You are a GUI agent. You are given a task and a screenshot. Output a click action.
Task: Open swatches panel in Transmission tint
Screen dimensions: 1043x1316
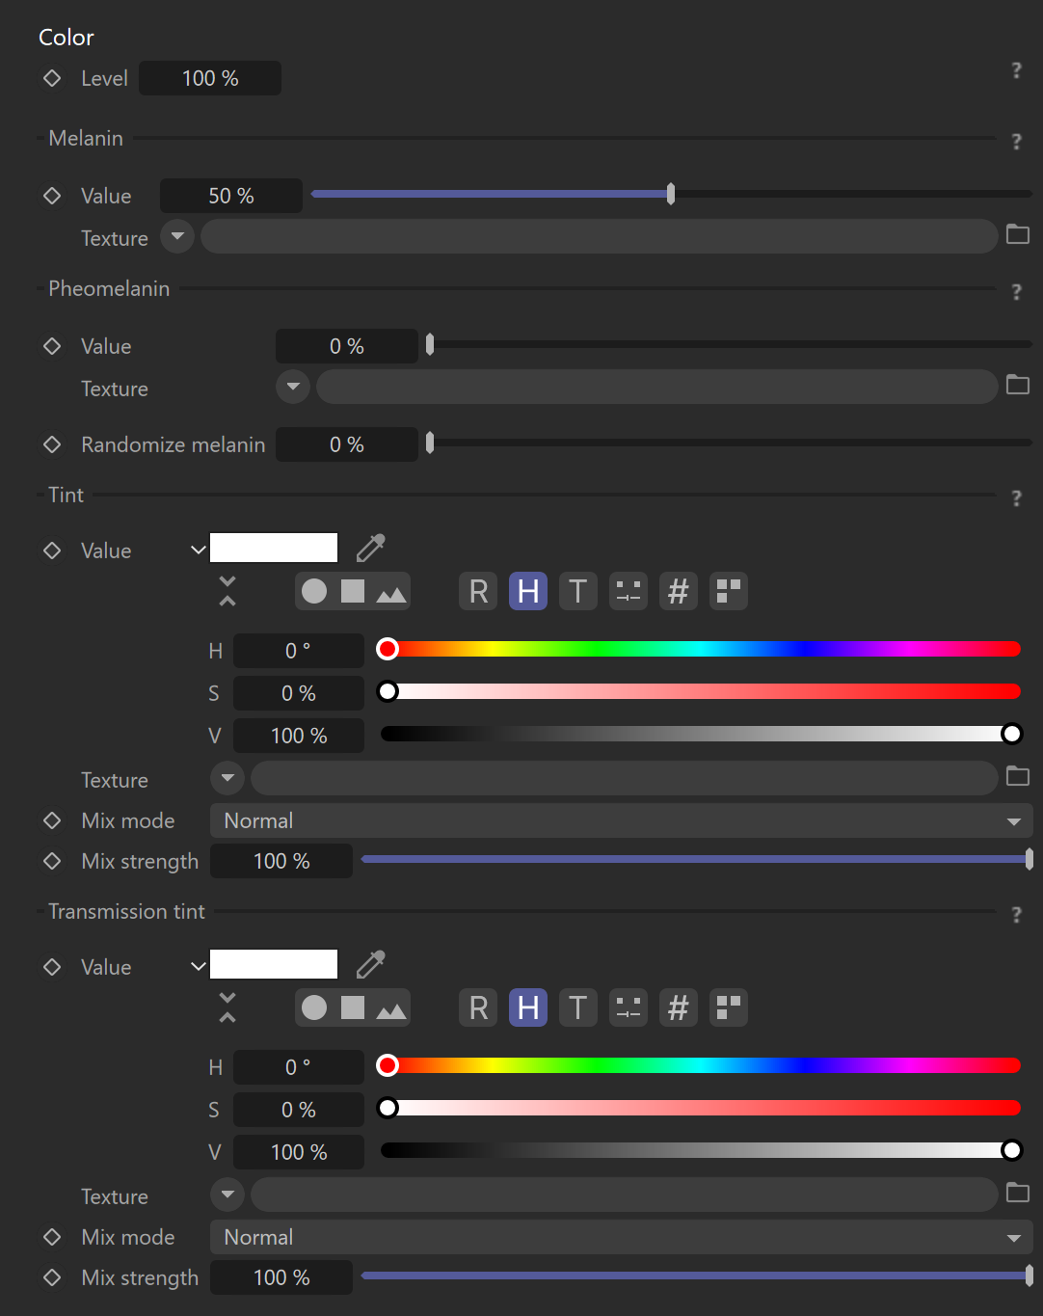[x=729, y=1007]
